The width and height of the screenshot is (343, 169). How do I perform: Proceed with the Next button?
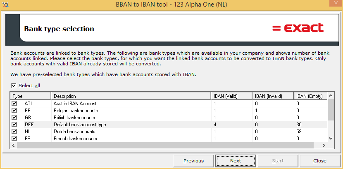click(236, 161)
